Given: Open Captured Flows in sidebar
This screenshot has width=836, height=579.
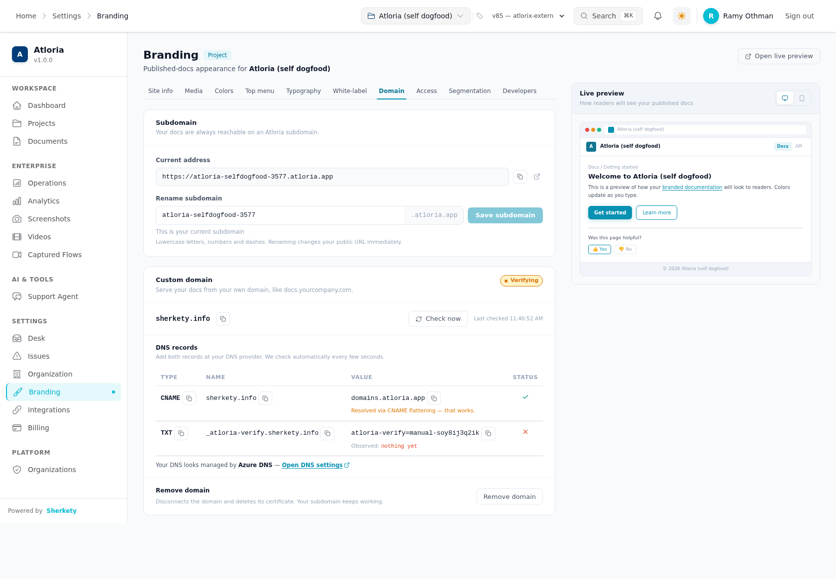Looking at the screenshot, I should [64, 255].
